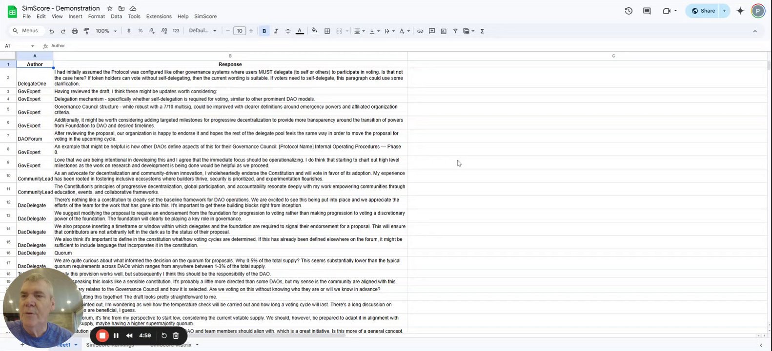Select the DAOForum author cell

(35, 136)
